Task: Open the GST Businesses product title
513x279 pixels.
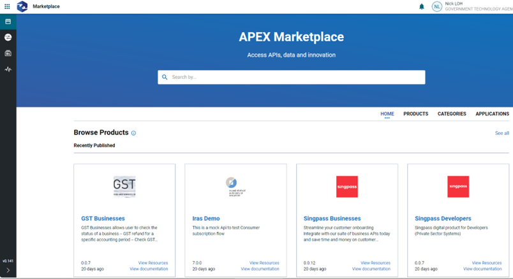Action: coord(103,218)
